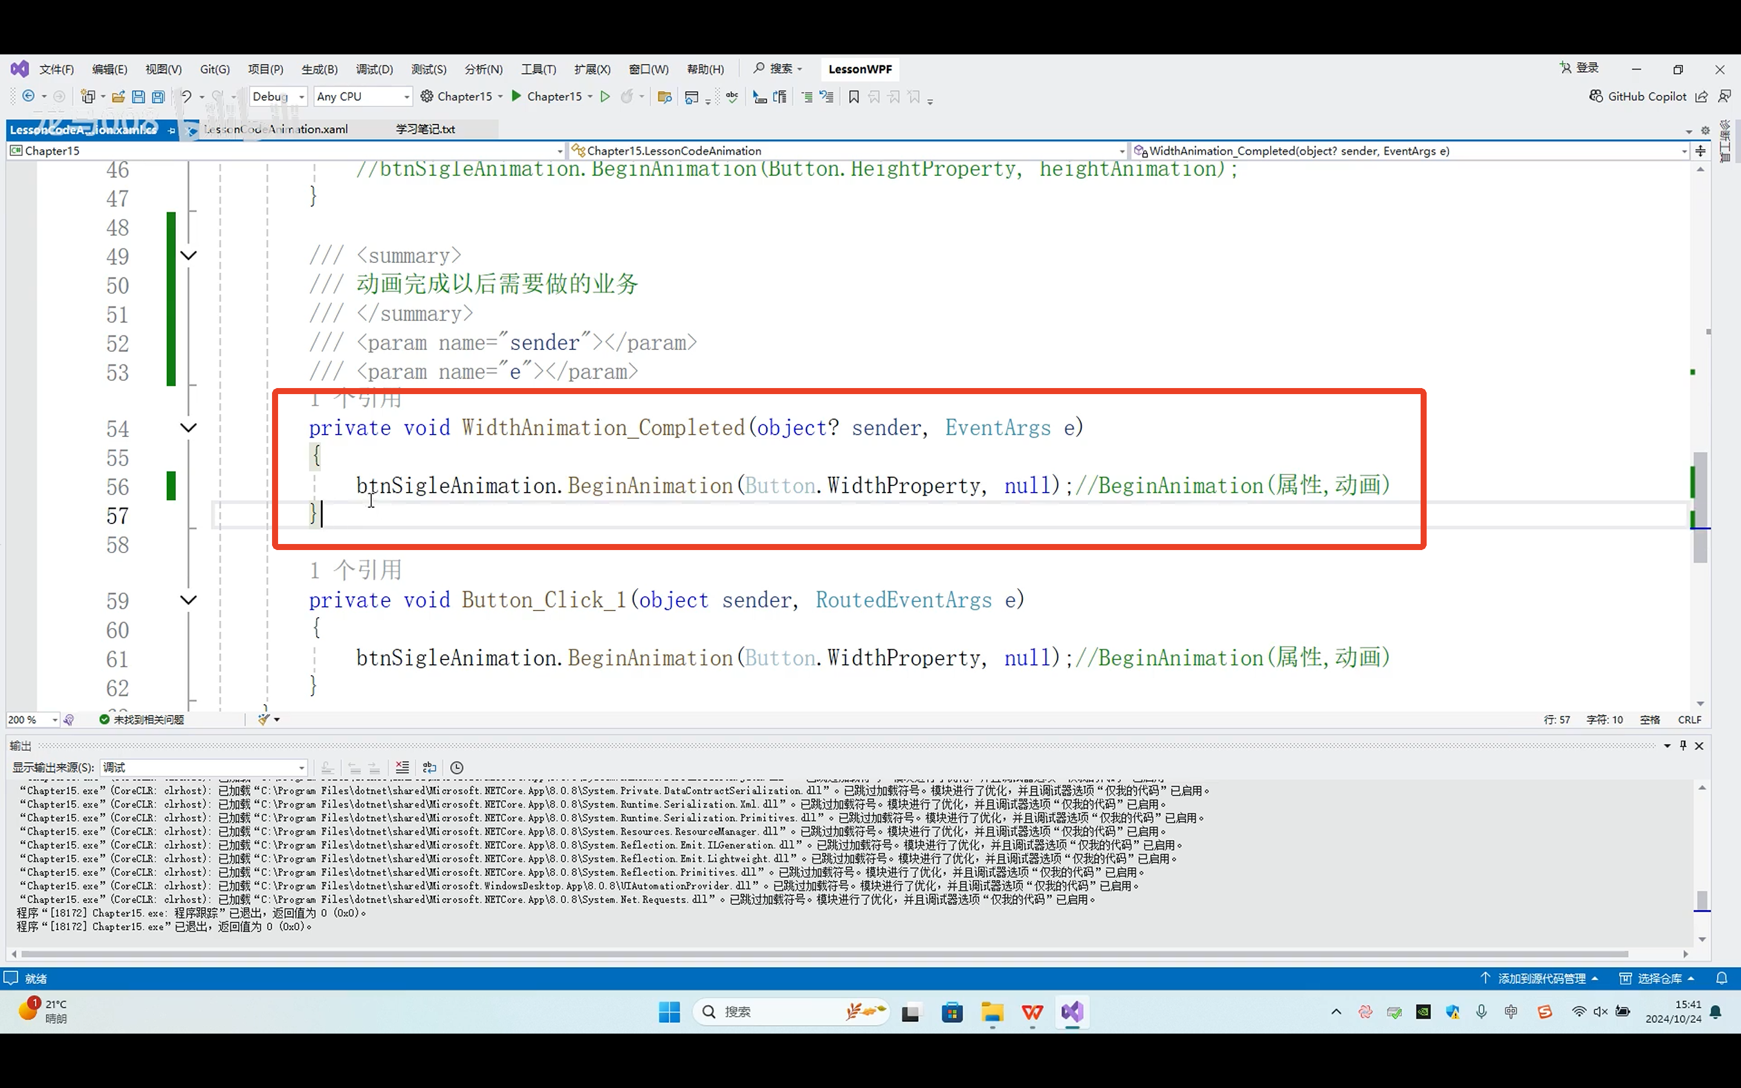Click the Navigate Backward arrow icon
The image size is (1741, 1088).
29,97
